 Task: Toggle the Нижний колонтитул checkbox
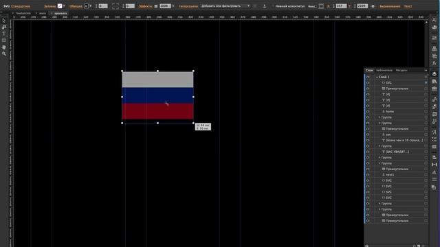tap(272, 6)
